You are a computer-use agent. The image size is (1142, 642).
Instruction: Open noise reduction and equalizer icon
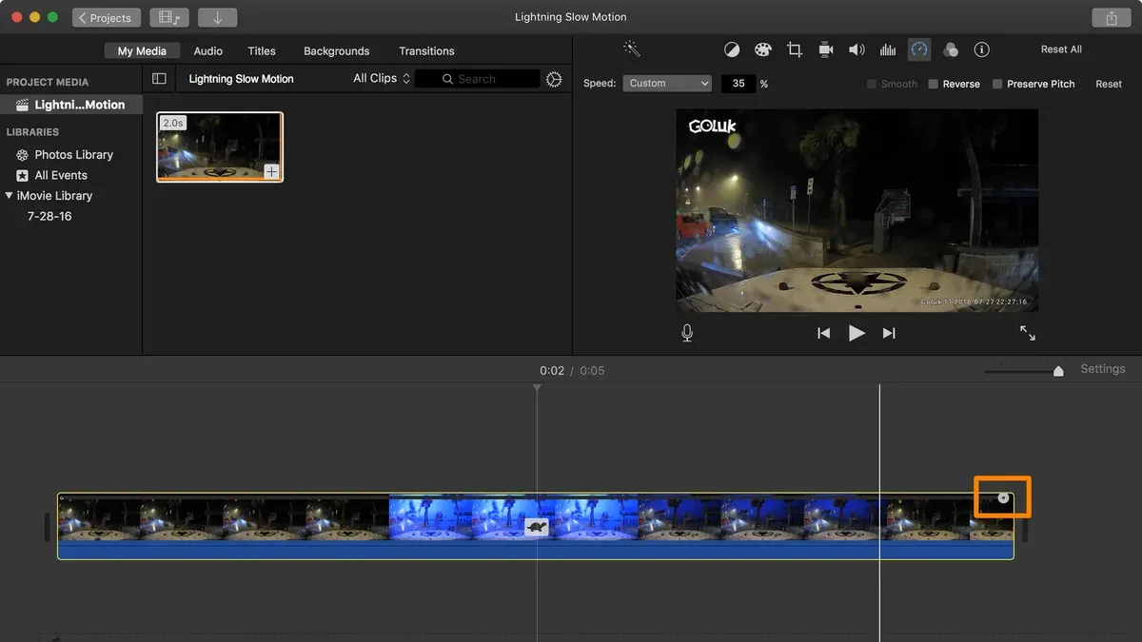pos(888,49)
